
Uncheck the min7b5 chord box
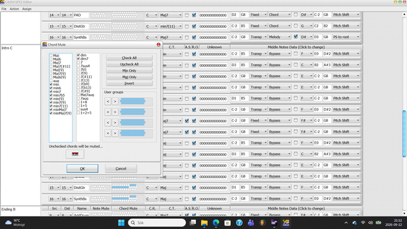tap(51, 95)
